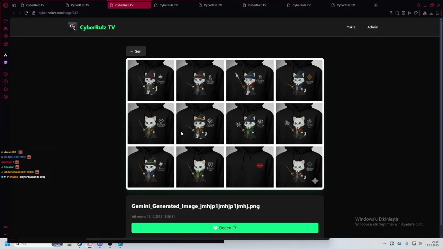This screenshot has height=249, width=443.
Task: Click the pin icon in the address bar
Action: click(x=391, y=13)
